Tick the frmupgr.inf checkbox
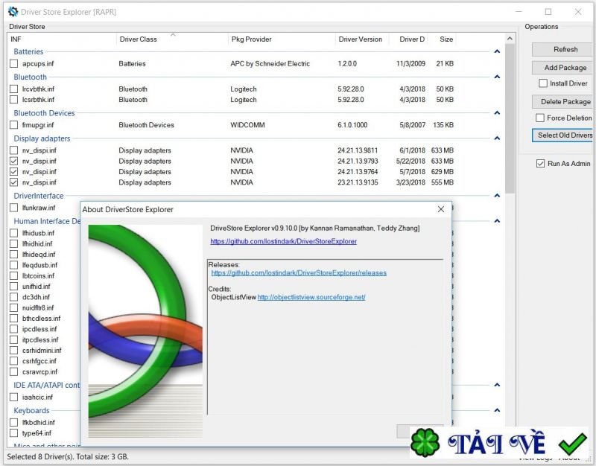 click(x=13, y=125)
